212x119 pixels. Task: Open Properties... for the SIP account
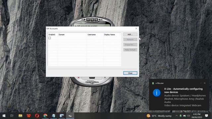pyautogui.click(x=130, y=45)
